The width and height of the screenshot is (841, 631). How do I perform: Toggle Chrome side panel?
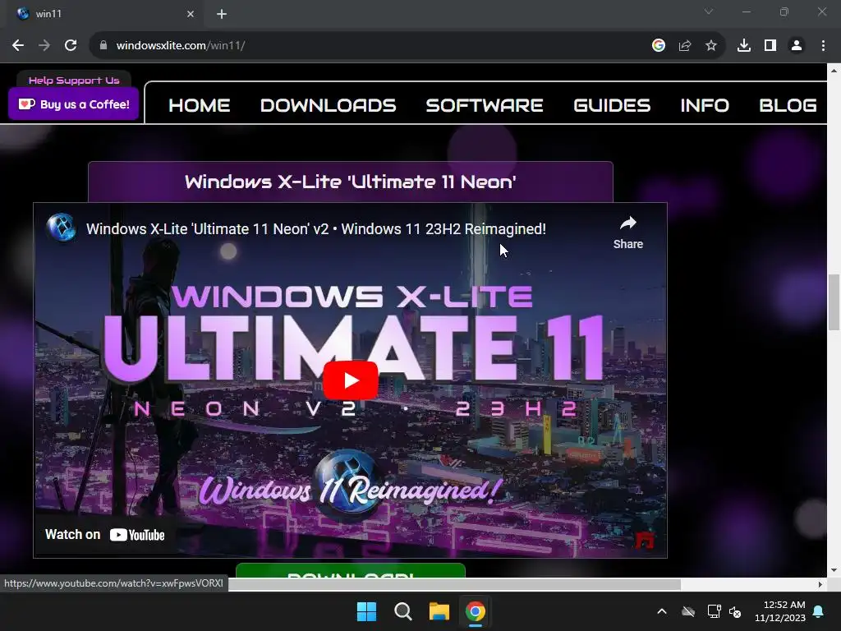pyautogui.click(x=770, y=46)
